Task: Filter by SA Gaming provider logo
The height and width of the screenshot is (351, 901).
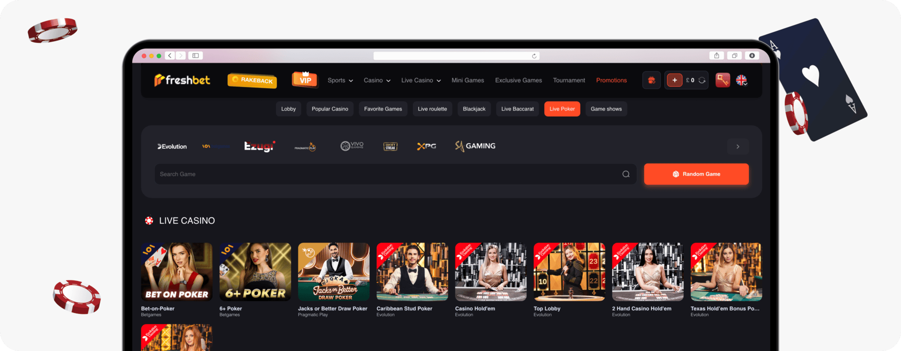Action: (475, 146)
